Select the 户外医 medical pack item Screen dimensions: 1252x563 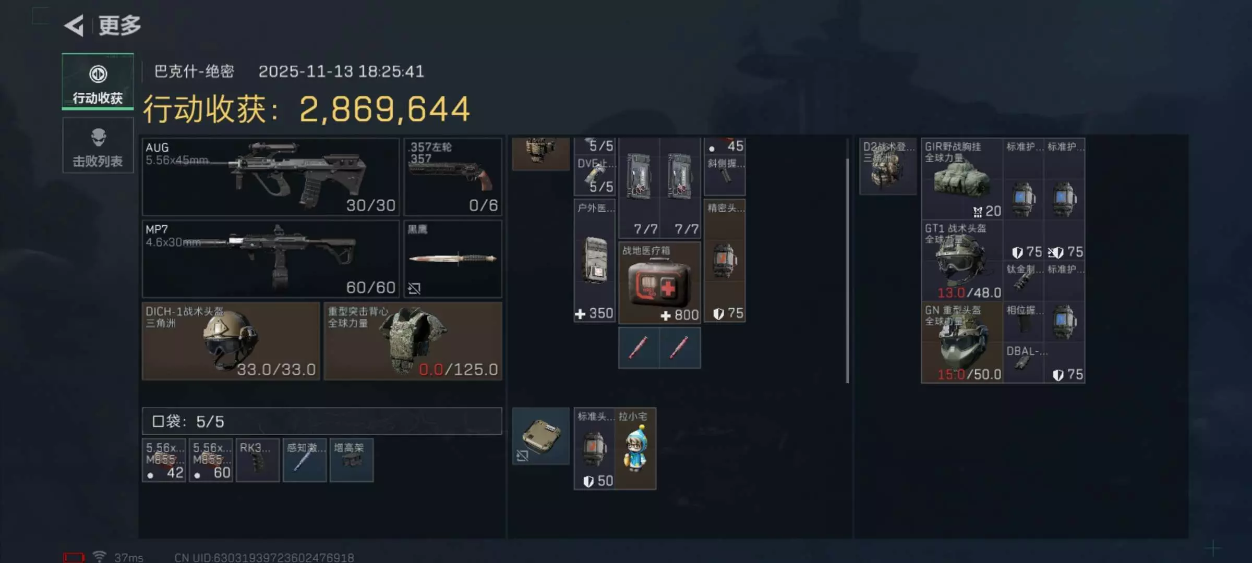coord(595,261)
